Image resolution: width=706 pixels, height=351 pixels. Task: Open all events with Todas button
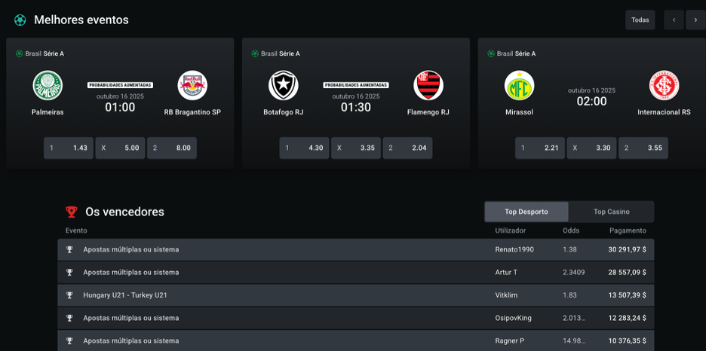click(x=640, y=20)
